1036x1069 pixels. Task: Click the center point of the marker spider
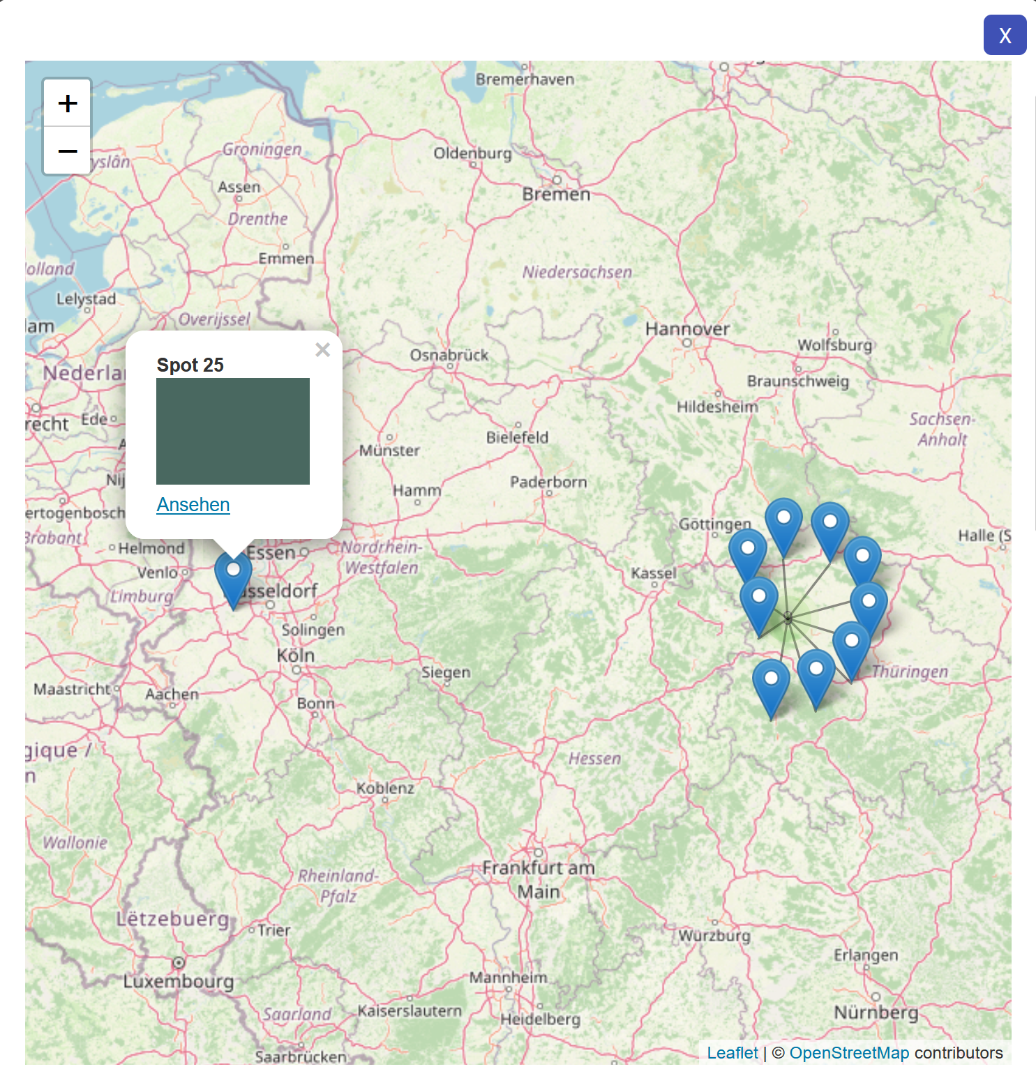coord(788,617)
